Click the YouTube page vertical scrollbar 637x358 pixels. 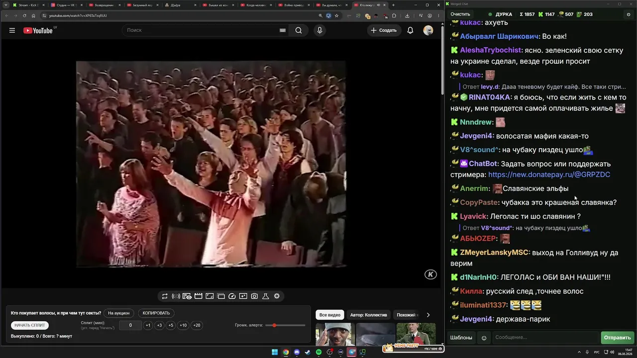point(442,60)
